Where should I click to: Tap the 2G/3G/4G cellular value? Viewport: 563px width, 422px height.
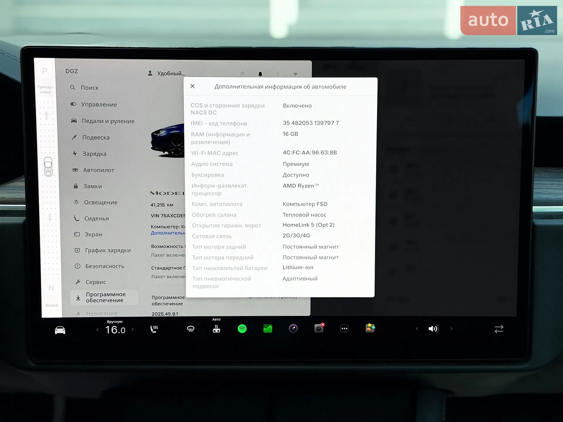click(296, 236)
